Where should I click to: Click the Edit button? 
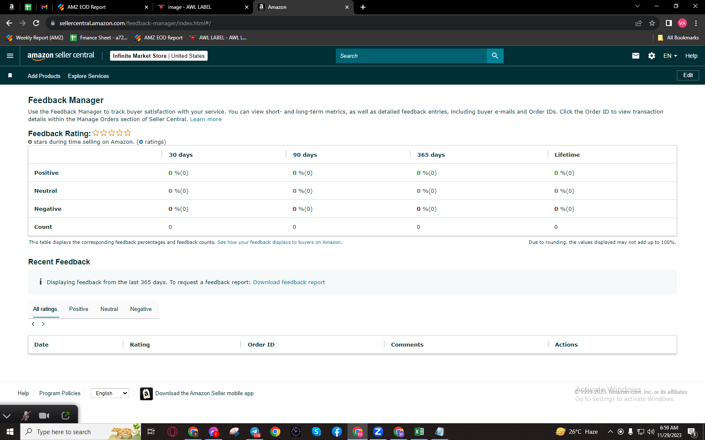688,75
